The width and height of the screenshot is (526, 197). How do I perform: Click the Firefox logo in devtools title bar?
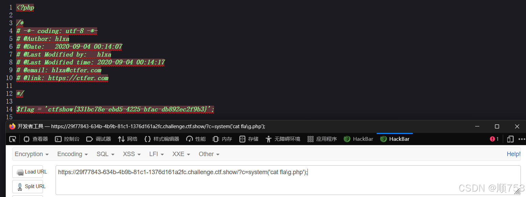(x=12, y=126)
